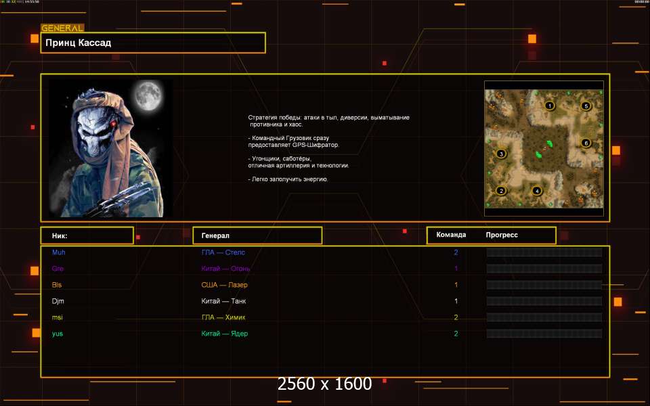
Task: Click the Команда column header
Action: pos(451,235)
